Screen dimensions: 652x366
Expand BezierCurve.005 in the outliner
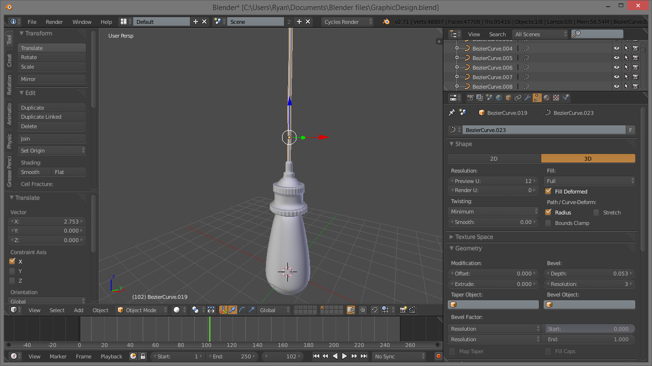pyautogui.click(x=457, y=58)
